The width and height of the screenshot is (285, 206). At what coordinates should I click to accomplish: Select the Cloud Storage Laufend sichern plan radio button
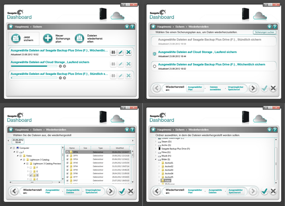tap(154, 54)
